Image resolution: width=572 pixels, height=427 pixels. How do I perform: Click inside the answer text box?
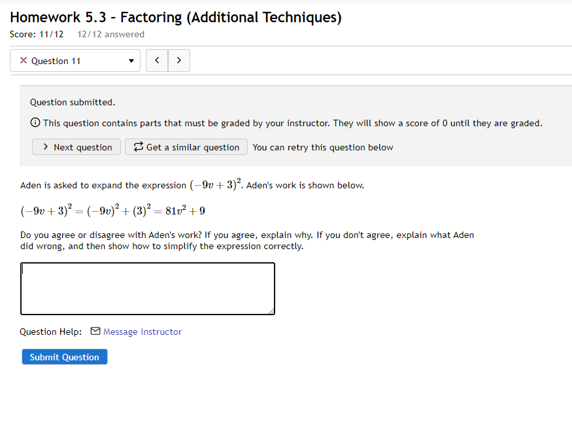click(x=147, y=288)
